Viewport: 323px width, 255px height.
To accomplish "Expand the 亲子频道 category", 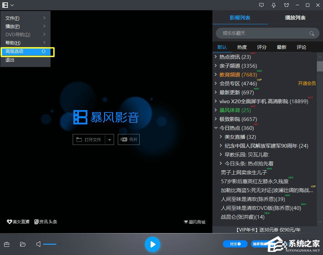I will (216, 66).
